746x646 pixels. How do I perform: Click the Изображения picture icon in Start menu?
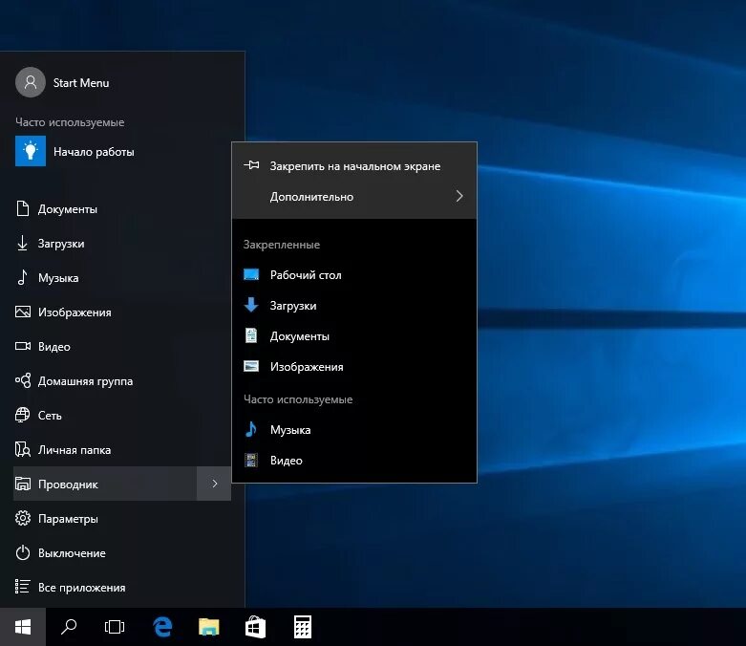[x=22, y=312]
